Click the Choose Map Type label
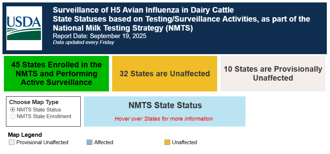Viewport: 330px width, 154px height. (x=34, y=102)
